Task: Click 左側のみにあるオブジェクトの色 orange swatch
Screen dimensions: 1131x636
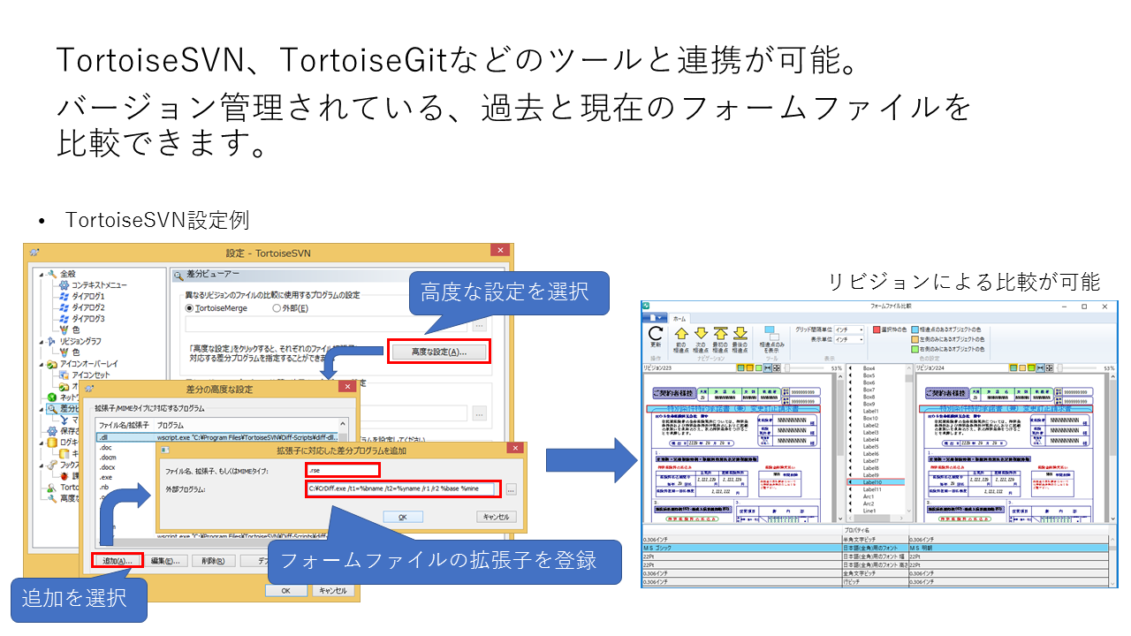Action: point(915,339)
